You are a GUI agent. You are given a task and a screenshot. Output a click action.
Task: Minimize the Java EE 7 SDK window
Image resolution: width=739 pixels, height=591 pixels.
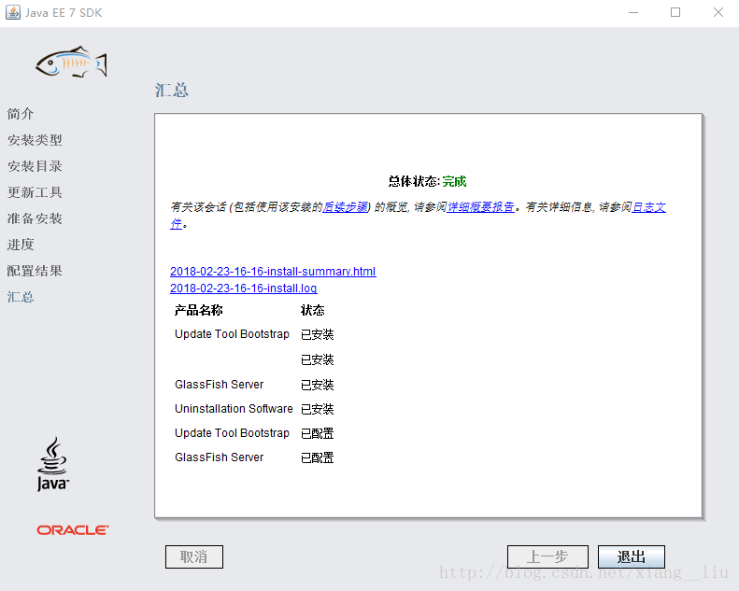[633, 12]
